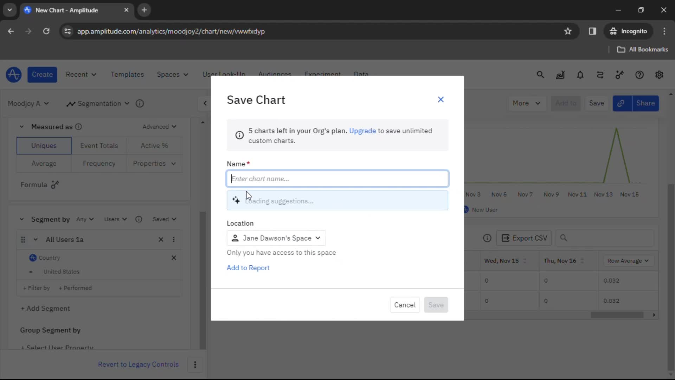
Task: Click the Templates menu item
Action: (x=128, y=74)
